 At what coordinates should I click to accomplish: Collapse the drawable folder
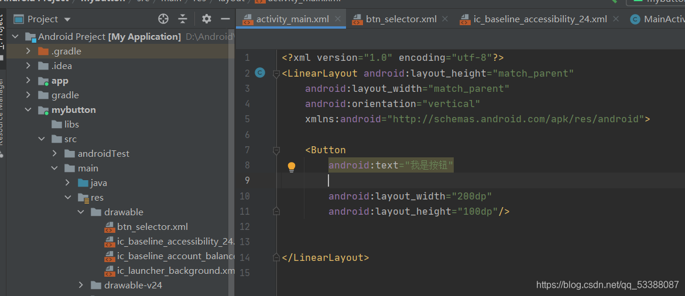pyautogui.click(x=81, y=212)
